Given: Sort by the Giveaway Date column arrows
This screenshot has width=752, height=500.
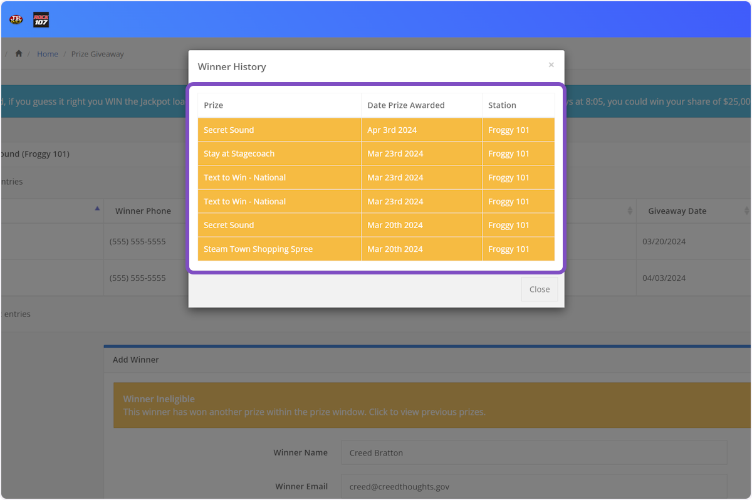Looking at the screenshot, I should [746, 211].
